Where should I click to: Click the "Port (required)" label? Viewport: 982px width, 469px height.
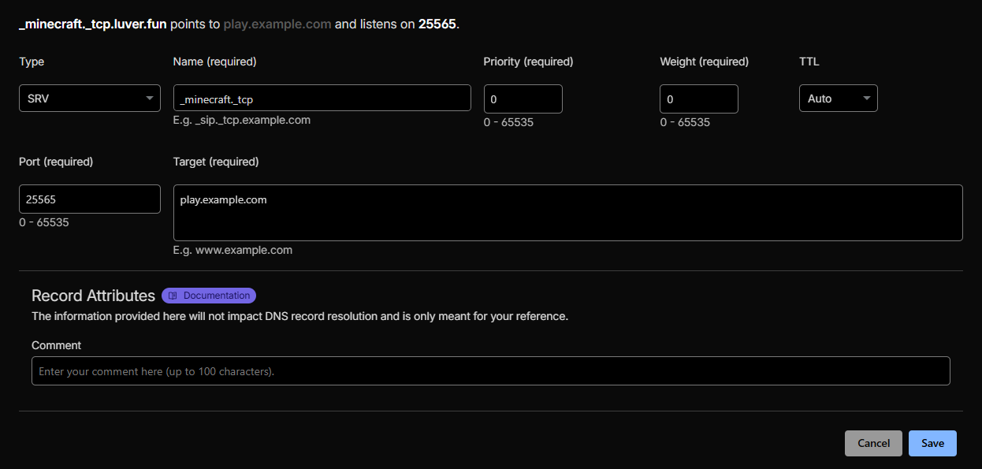pos(56,162)
